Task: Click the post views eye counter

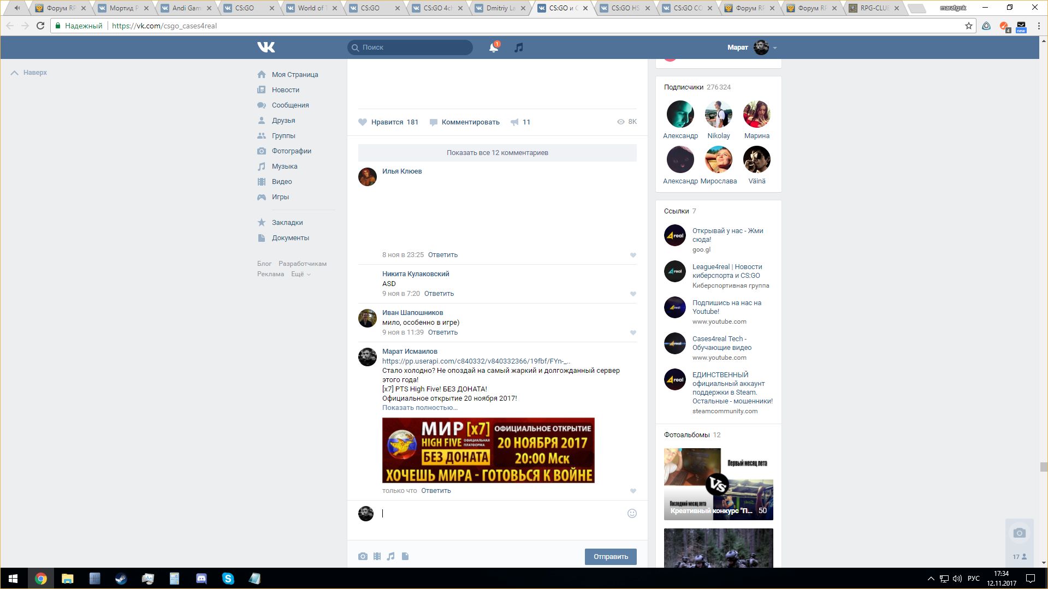Action: (x=626, y=122)
